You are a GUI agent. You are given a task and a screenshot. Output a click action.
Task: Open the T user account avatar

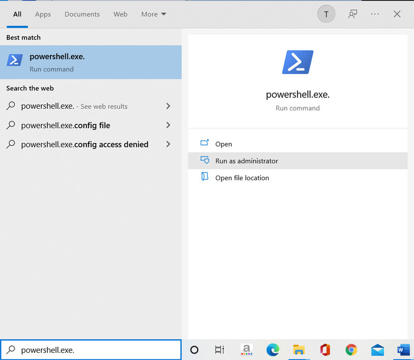[x=326, y=14]
